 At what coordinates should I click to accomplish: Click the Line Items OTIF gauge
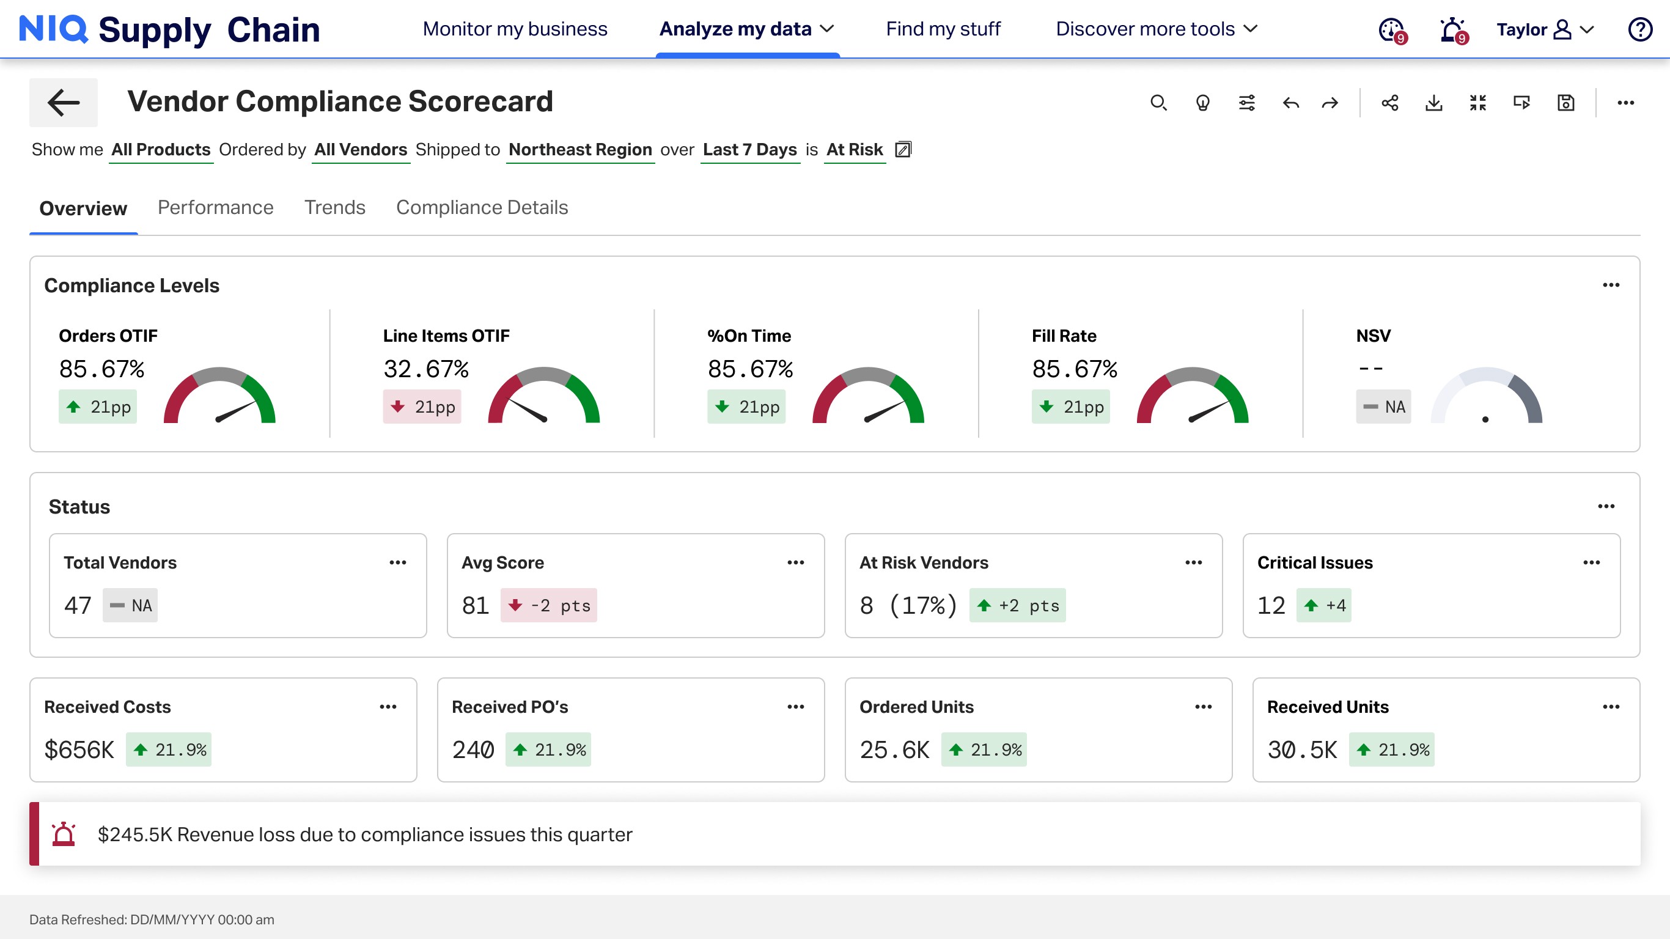pos(543,397)
